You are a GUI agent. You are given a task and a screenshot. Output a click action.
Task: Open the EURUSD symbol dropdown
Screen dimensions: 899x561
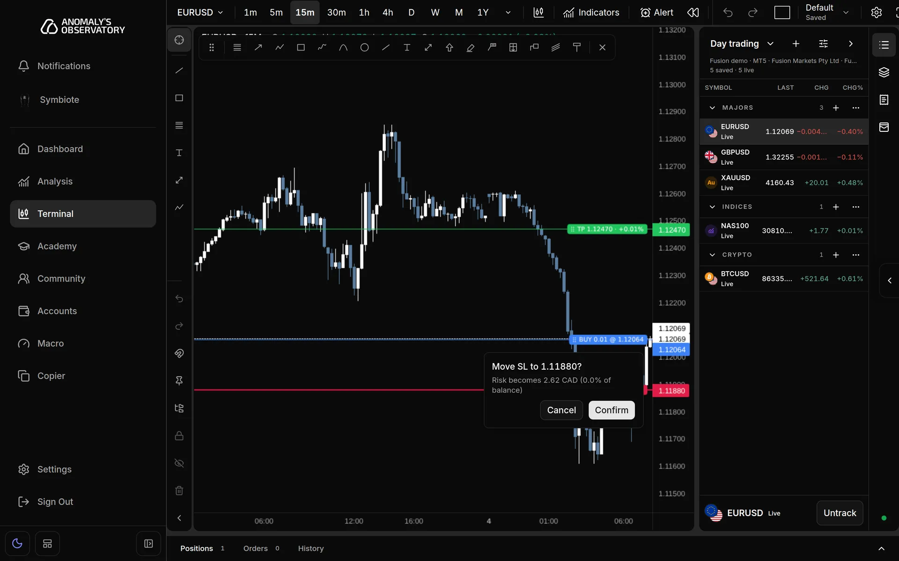click(200, 13)
